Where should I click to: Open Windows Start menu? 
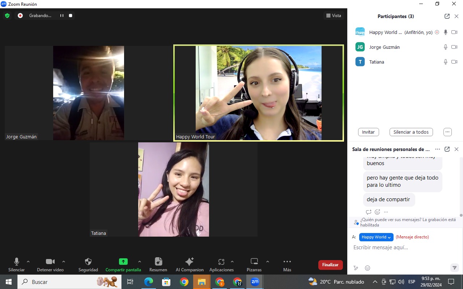[9, 282]
